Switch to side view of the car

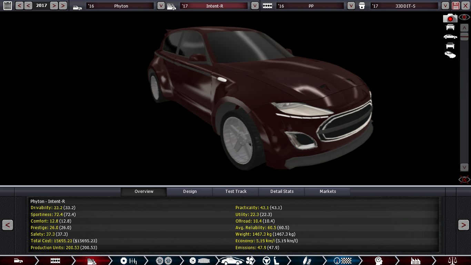[450, 37]
